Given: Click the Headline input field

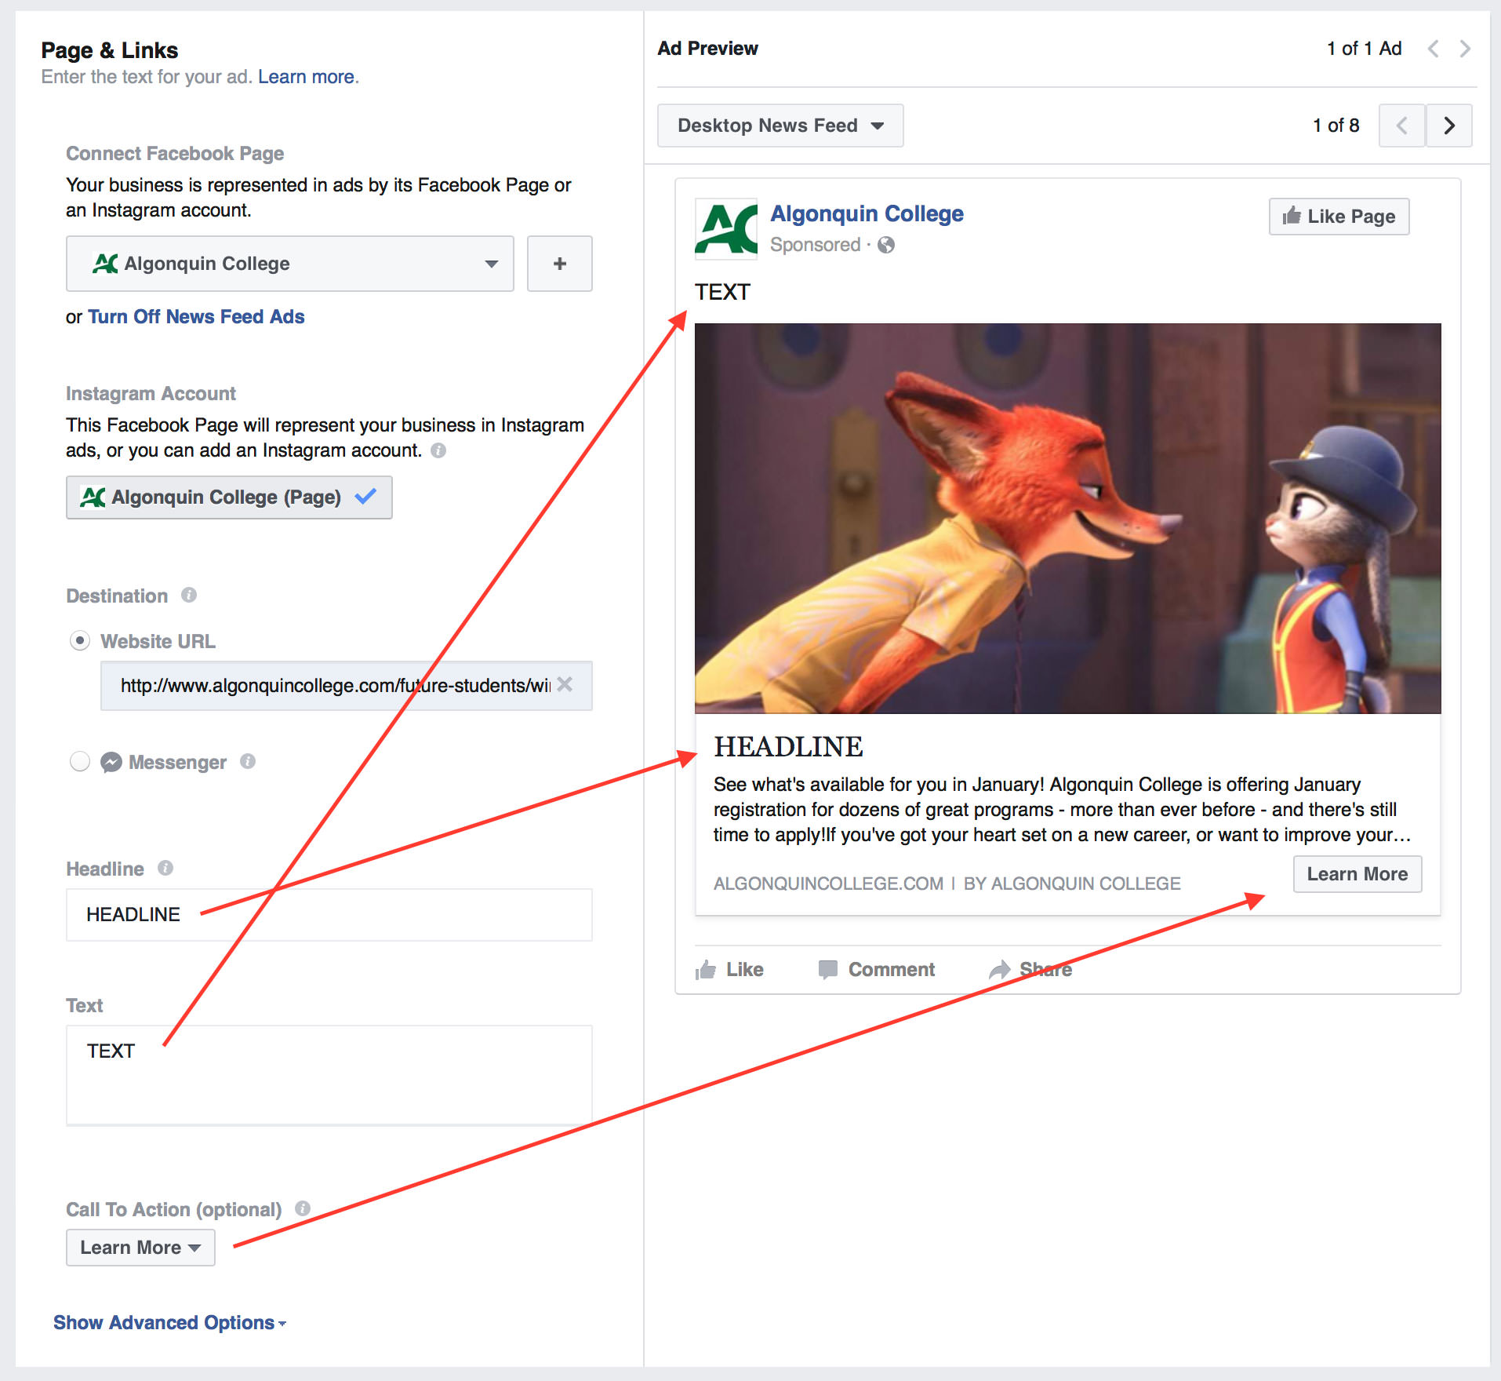Looking at the screenshot, I should [x=329, y=915].
